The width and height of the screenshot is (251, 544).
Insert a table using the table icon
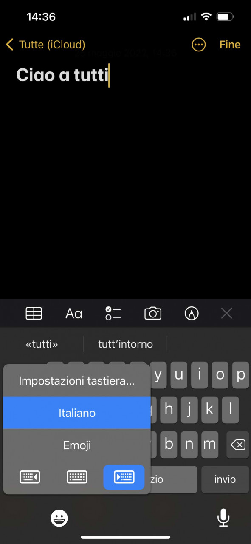[x=34, y=314]
